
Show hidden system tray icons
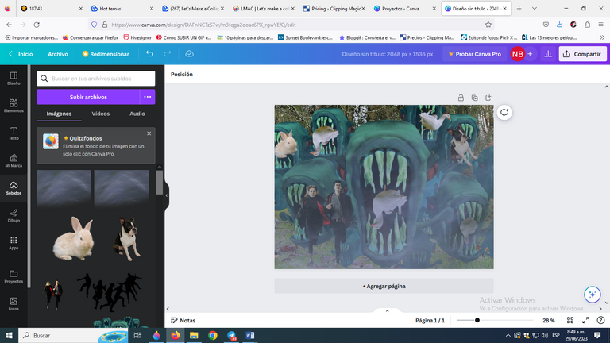(x=508, y=335)
